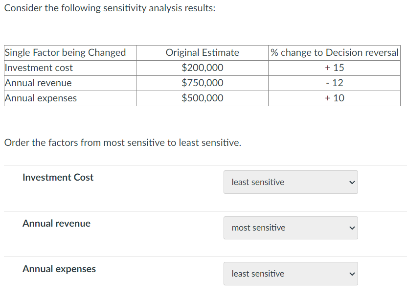The image size is (407, 304).
Task: Click the chevron on the Annual expenses selector
Action: click(x=351, y=274)
